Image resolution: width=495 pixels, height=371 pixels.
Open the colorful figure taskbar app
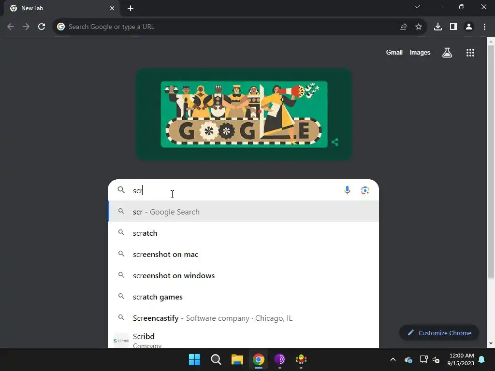[301, 359]
